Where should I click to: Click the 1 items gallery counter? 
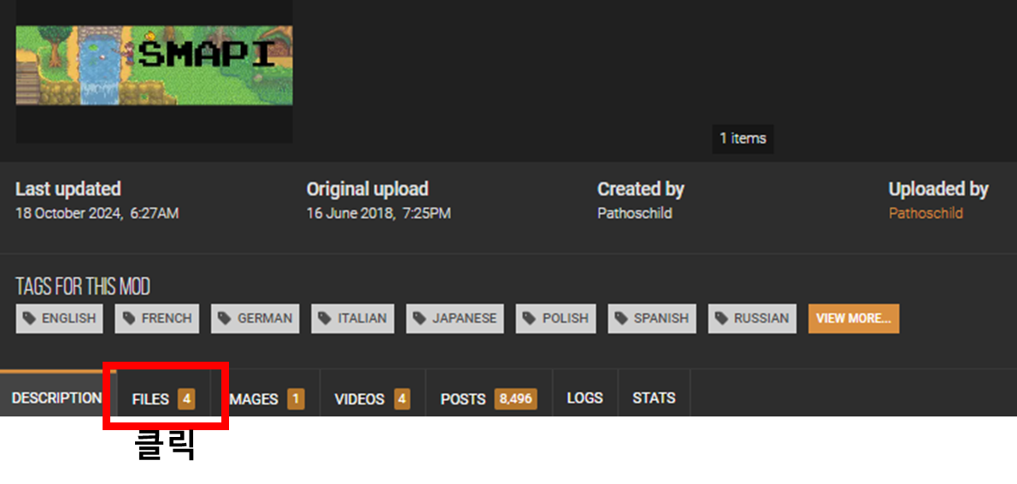[x=743, y=139]
